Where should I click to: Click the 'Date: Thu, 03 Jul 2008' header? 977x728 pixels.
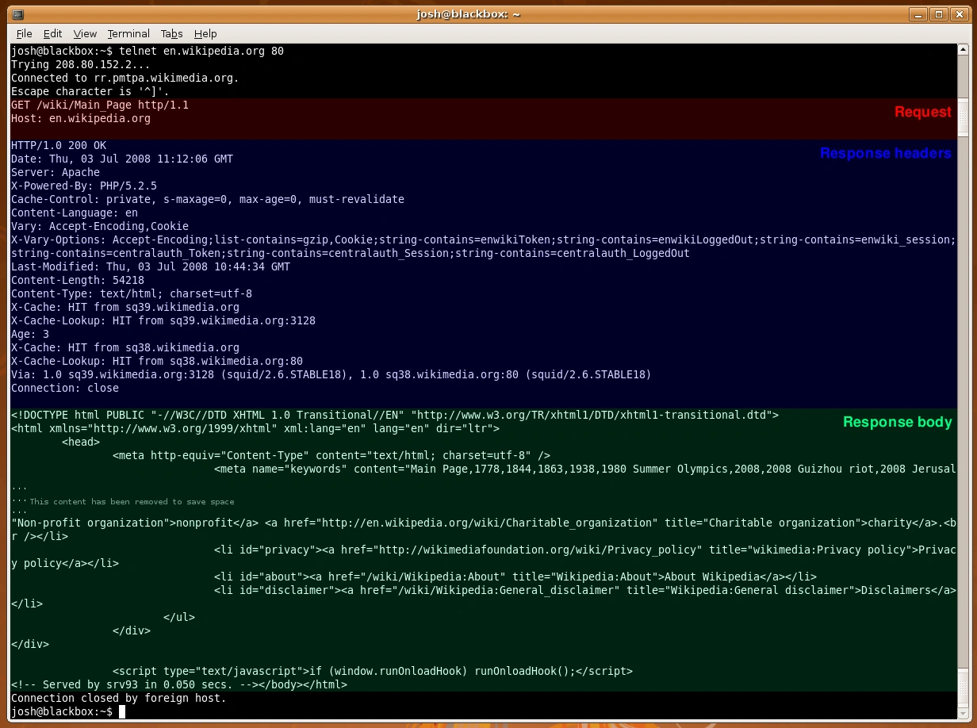coord(122,159)
